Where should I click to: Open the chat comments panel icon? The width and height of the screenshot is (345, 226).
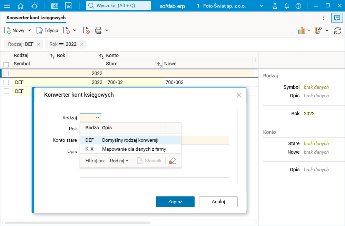click(337, 18)
